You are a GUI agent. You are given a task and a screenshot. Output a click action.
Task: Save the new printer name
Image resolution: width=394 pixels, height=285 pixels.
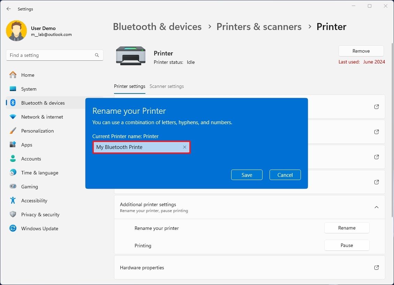coord(247,175)
